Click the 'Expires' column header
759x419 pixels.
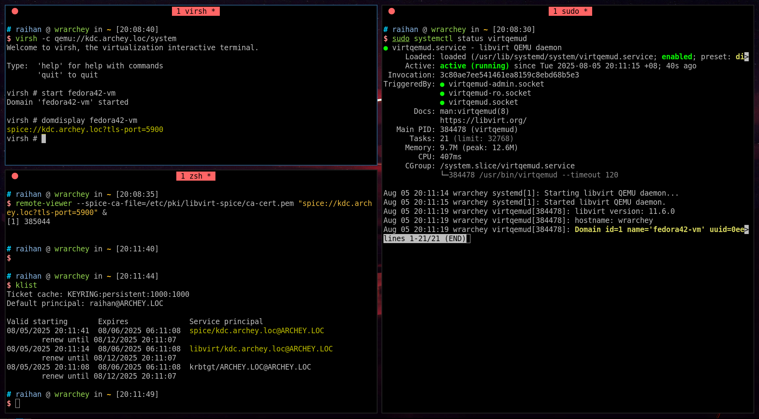tap(113, 322)
